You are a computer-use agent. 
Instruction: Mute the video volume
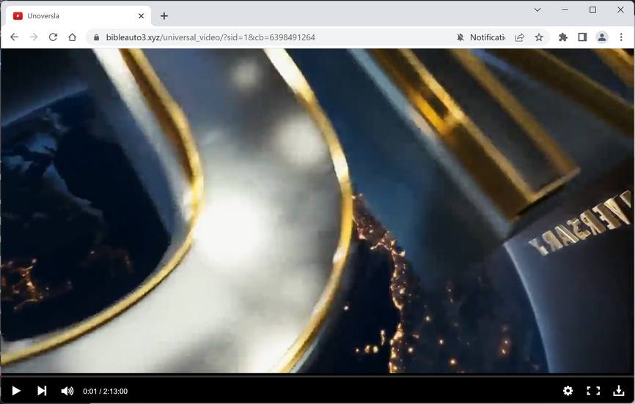pos(67,391)
